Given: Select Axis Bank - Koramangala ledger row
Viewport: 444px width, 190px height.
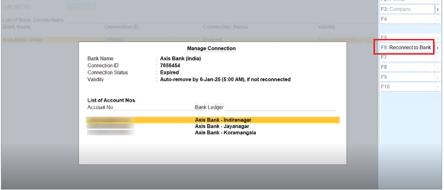Looking at the screenshot, I should pyautogui.click(x=212, y=133).
